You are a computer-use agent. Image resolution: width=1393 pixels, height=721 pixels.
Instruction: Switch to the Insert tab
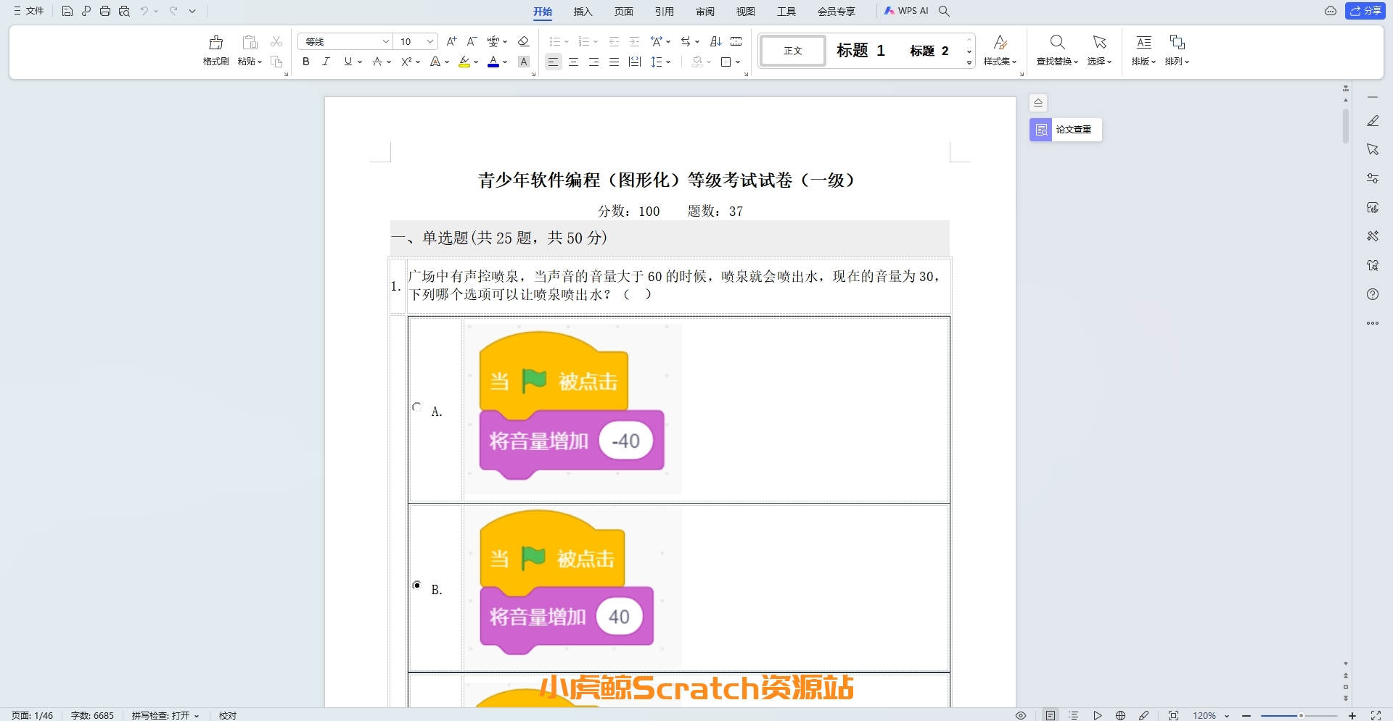[583, 12]
